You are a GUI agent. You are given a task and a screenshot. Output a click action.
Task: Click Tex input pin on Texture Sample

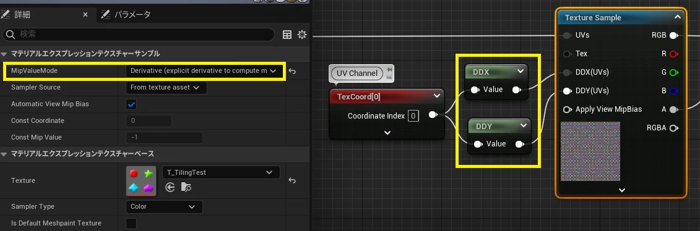(x=568, y=54)
